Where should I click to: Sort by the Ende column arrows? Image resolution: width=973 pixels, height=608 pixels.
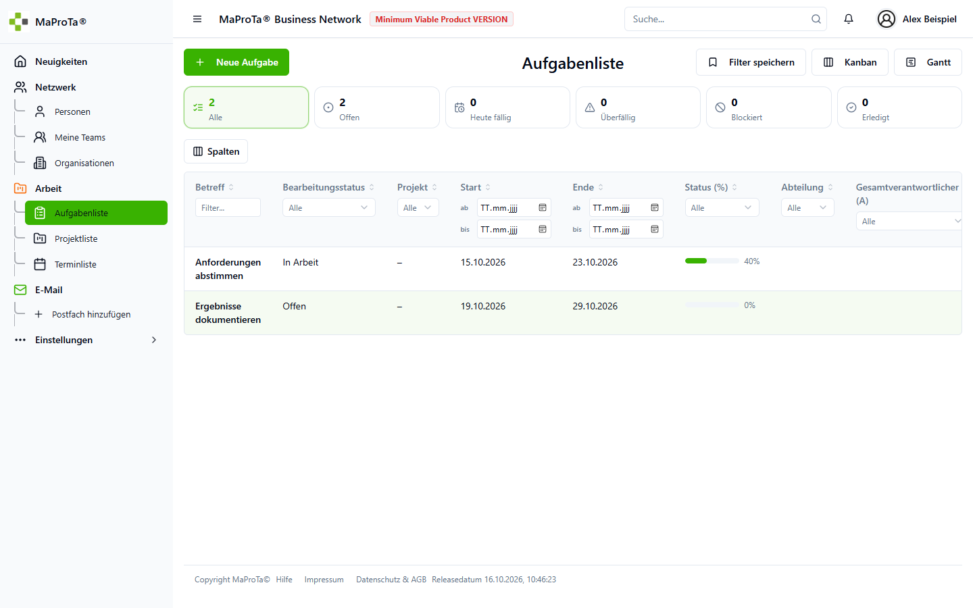(601, 187)
